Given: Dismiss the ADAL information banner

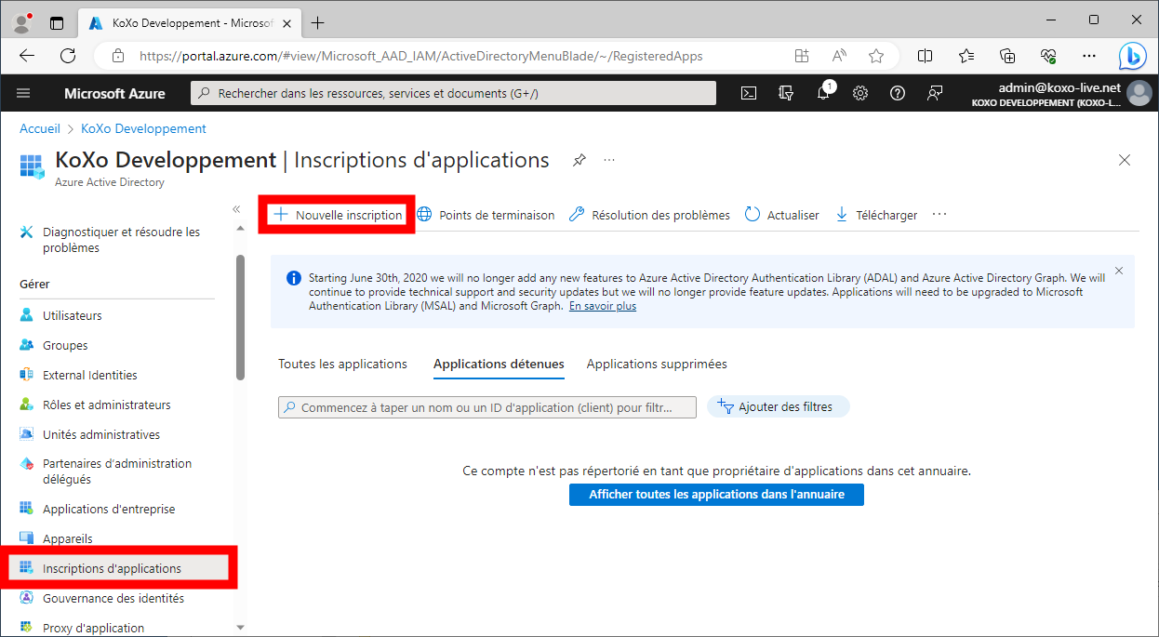Looking at the screenshot, I should [x=1119, y=271].
